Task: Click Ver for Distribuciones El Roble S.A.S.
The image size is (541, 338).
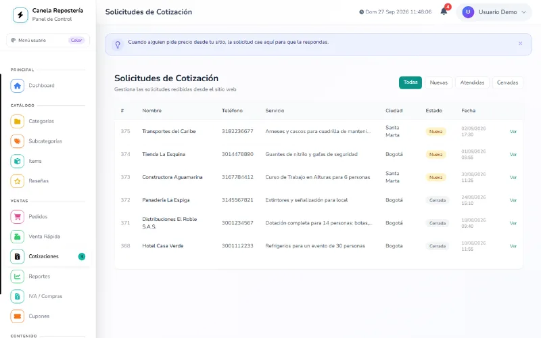Action: (513, 223)
